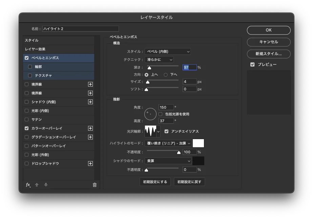The image size is (313, 218).
Task: Open the ハイライトのモード blend mode dropdown
Action: (168, 143)
